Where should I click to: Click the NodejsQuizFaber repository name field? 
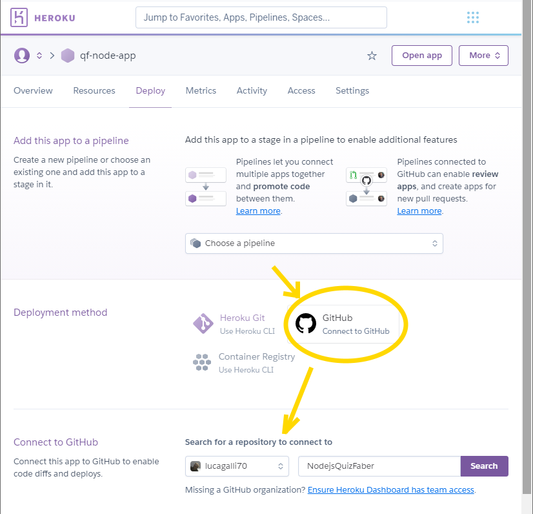379,466
